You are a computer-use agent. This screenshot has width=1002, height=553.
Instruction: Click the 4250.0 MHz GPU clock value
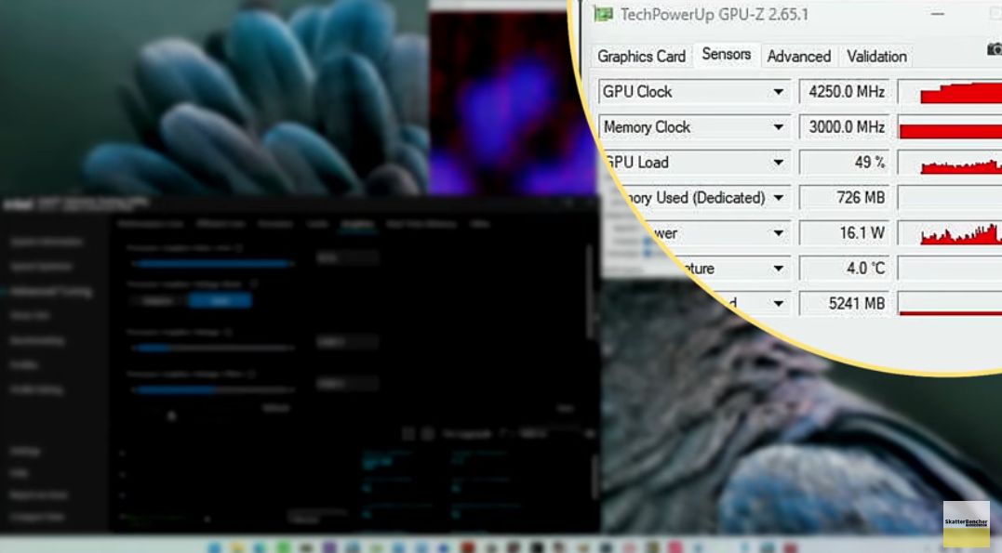844,92
